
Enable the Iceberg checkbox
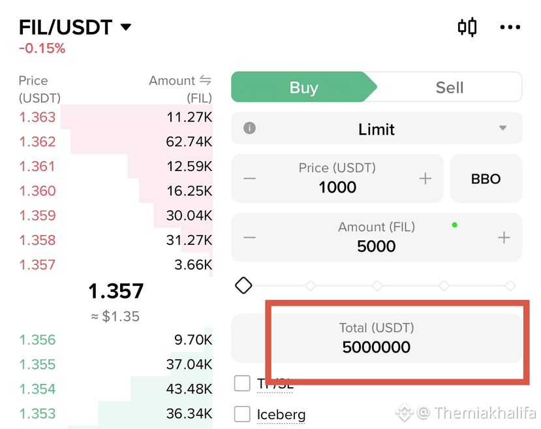click(x=242, y=414)
